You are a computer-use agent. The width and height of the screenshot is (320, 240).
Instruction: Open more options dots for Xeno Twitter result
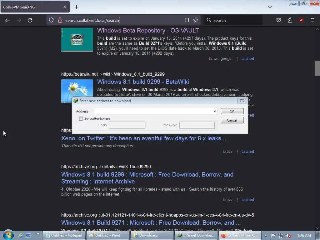(237, 152)
